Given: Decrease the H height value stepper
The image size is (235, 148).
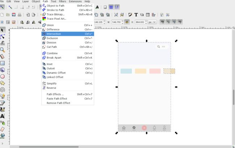Looking at the screenshot, I should 146,23.
